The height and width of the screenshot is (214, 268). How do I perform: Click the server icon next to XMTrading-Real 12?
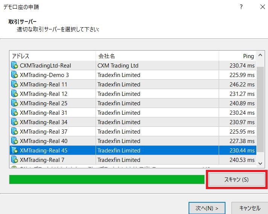(x=15, y=94)
